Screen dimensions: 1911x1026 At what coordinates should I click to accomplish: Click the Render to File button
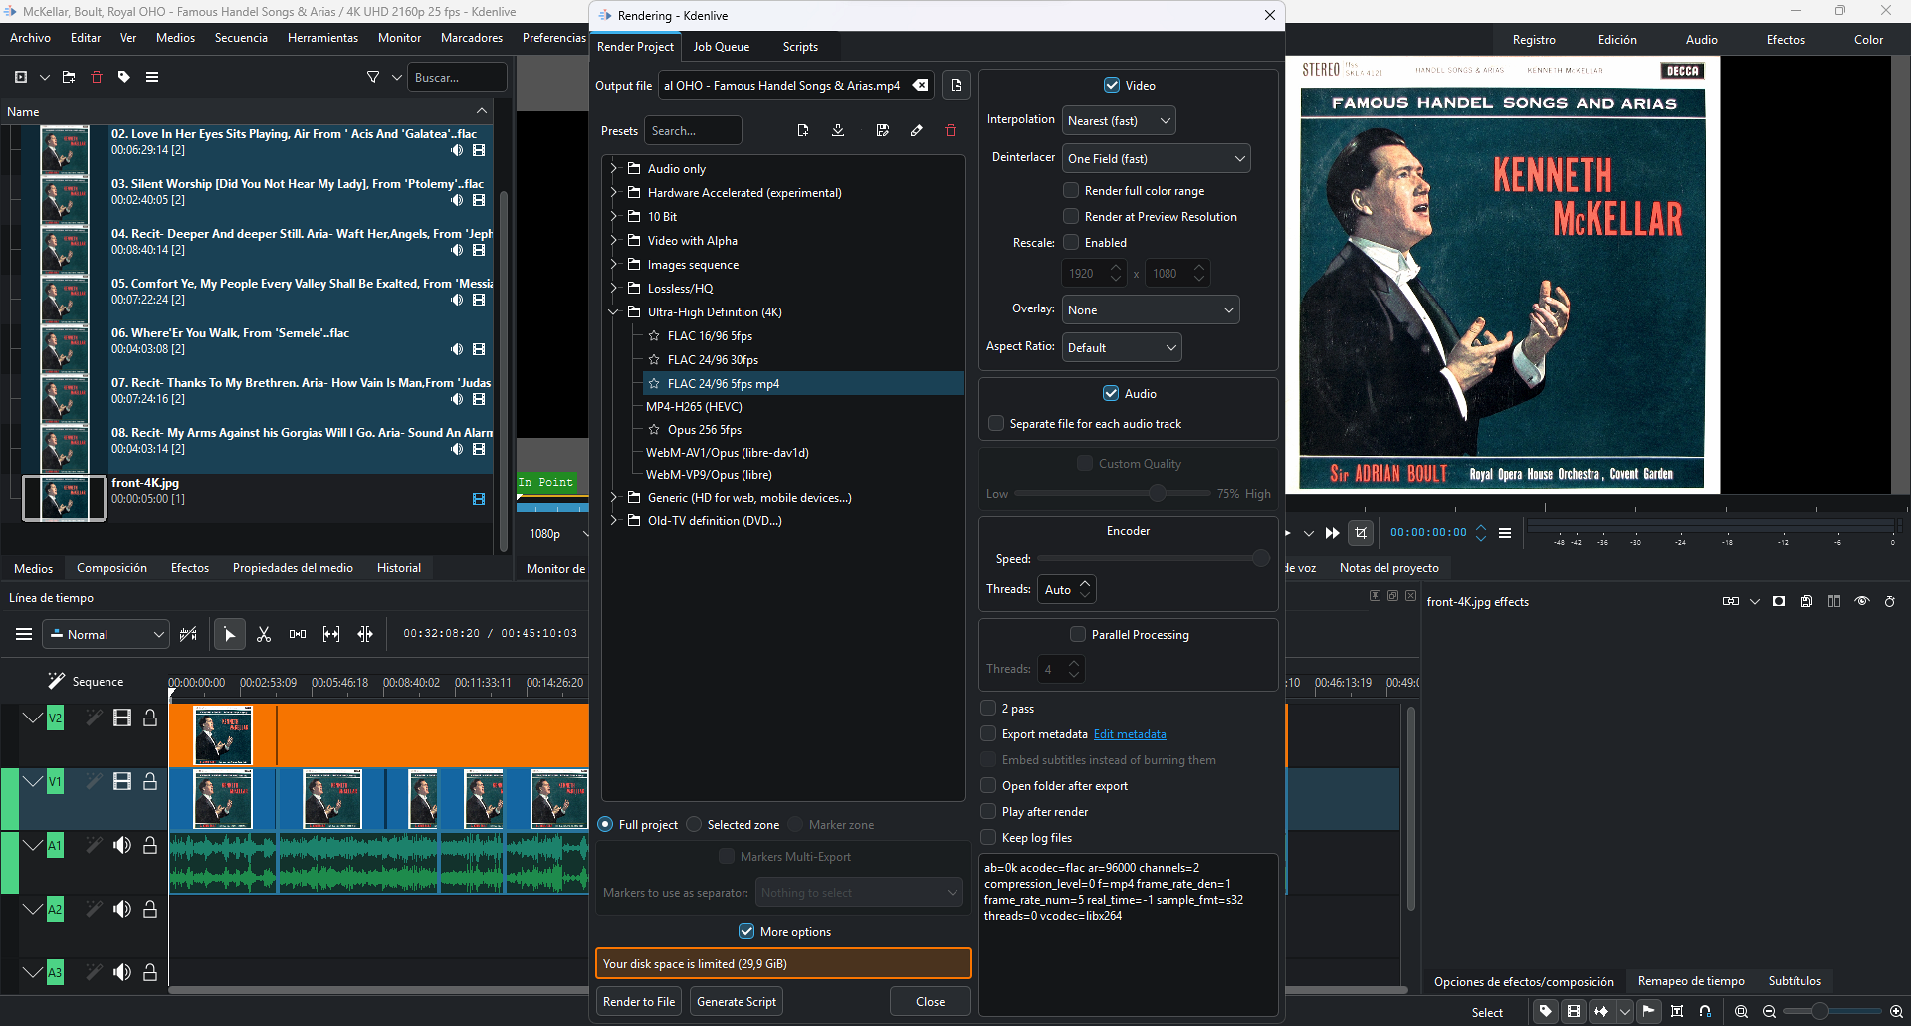coord(639,1002)
